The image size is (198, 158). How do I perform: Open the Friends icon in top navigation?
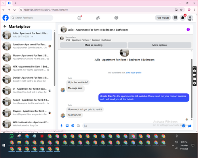click(98, 18)
